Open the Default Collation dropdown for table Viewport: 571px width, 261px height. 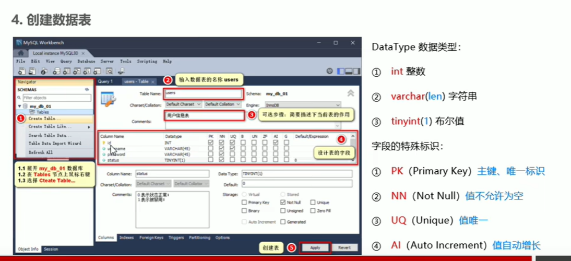coord(222,104)
